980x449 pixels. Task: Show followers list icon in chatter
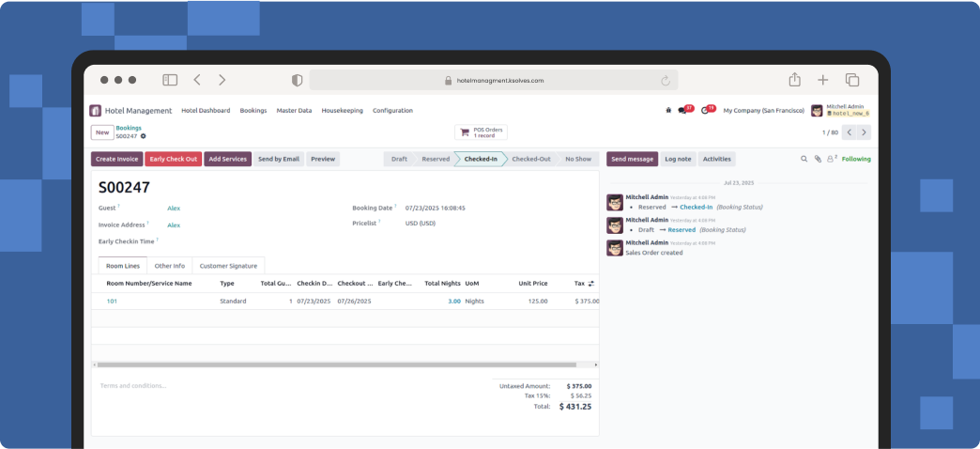830,159
